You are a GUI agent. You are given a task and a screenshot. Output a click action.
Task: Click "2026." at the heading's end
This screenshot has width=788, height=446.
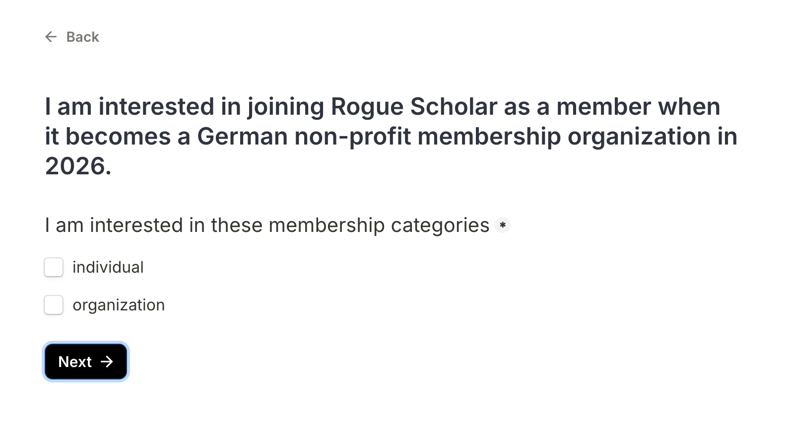[x=78, y=166]
